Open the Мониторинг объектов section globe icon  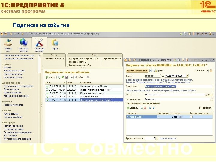[x=24, y=42]
